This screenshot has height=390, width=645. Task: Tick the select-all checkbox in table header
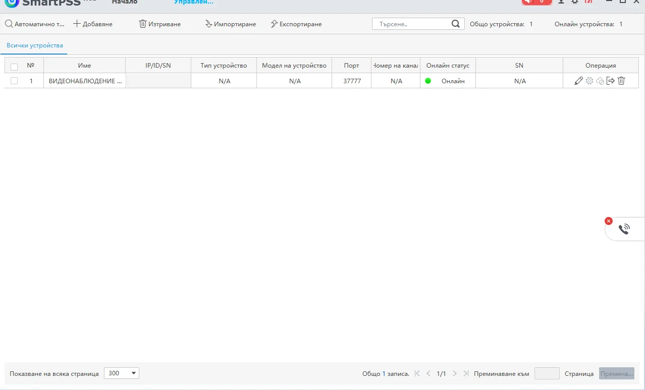(x=14, y=66)
